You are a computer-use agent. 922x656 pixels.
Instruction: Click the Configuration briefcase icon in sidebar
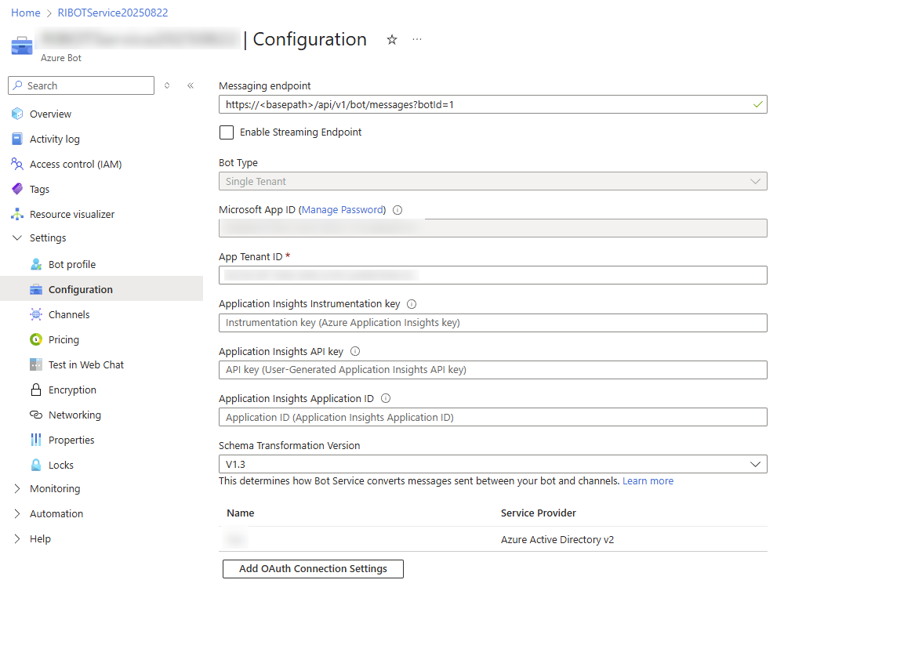tap(36, 290)
